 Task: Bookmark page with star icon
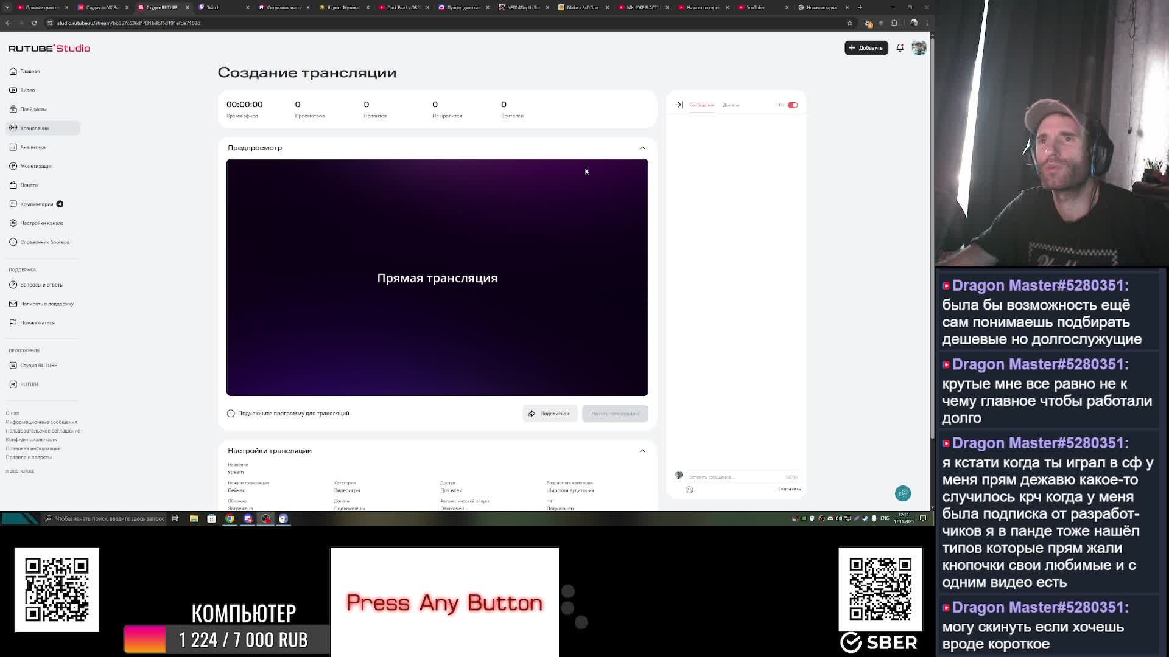click(x=849, y=23)
